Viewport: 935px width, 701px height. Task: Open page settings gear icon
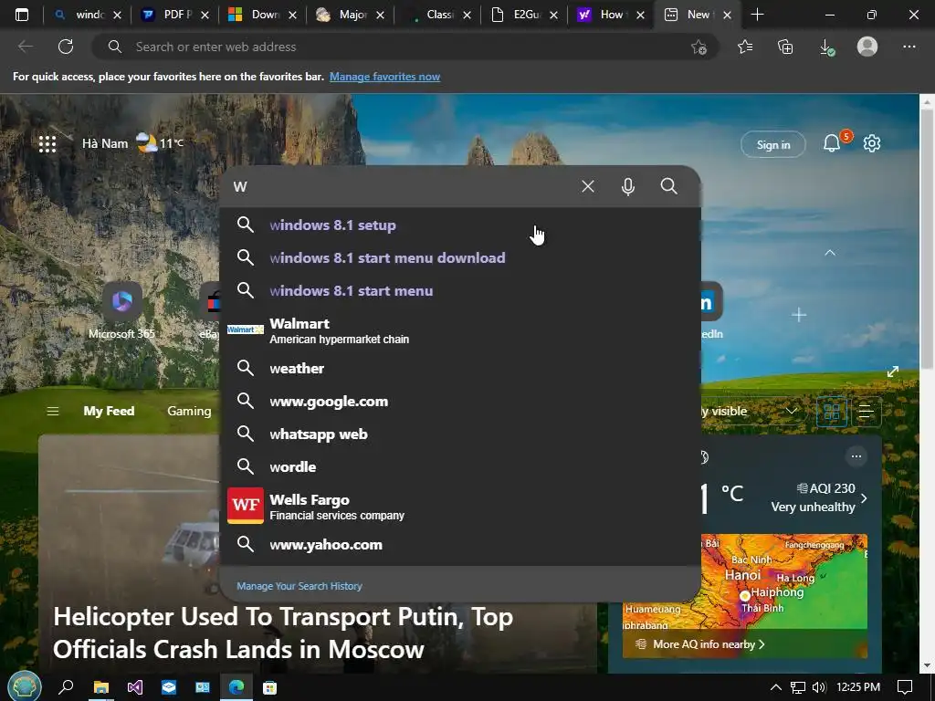pos(872,143)
